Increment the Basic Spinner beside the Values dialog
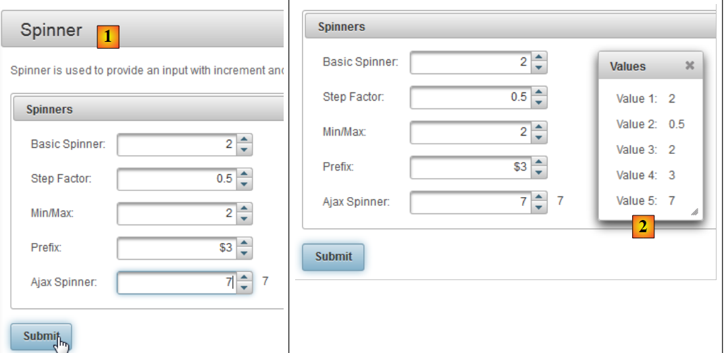This screenshot has height=353, width=726. point(538,57)
